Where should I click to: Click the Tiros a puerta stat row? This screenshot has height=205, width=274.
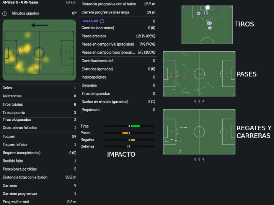click(39, 113)
